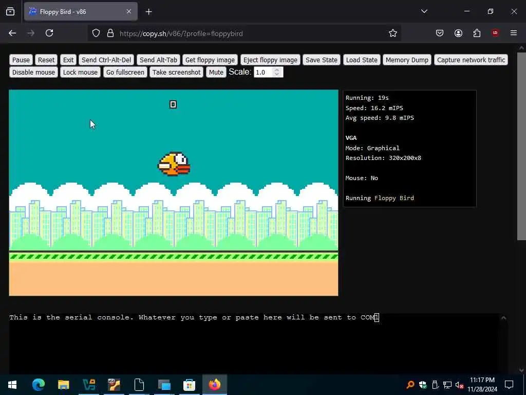Close the Floppy Bird tab
The height and width of the screenshot is (395, 526).
coord(129,11)
